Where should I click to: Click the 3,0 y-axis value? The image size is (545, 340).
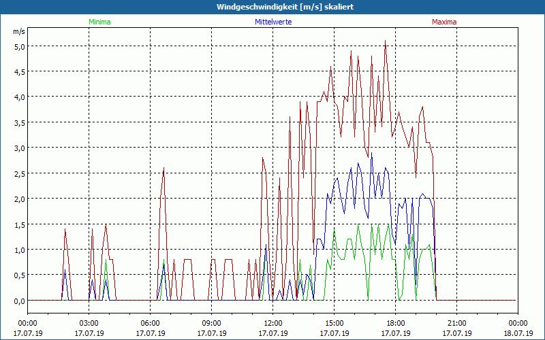19,148
